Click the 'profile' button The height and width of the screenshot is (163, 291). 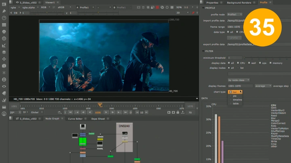pyautogui.click(x=234, y=38)
